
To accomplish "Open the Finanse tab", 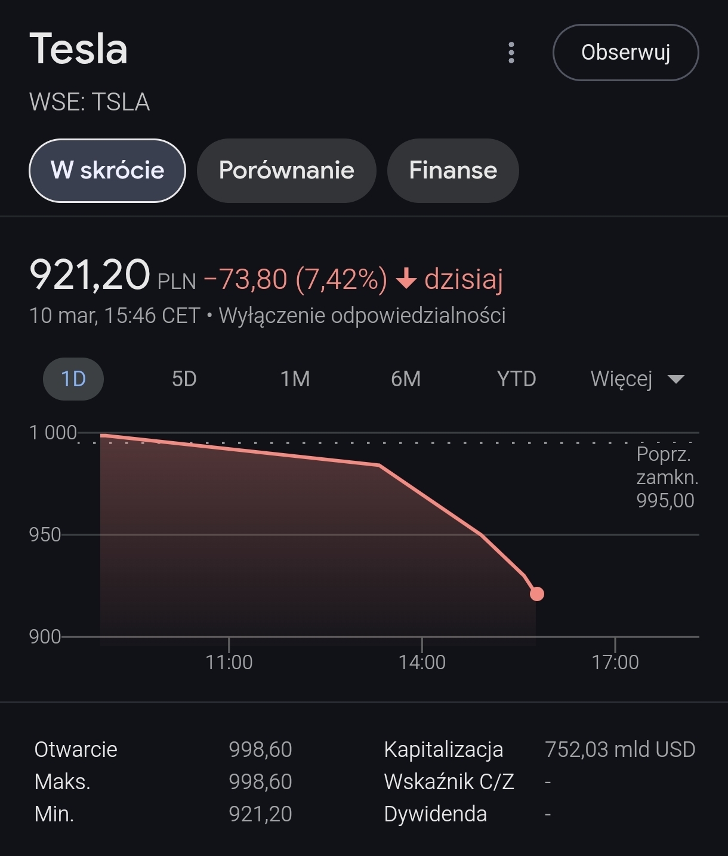I will click(453, 171).
